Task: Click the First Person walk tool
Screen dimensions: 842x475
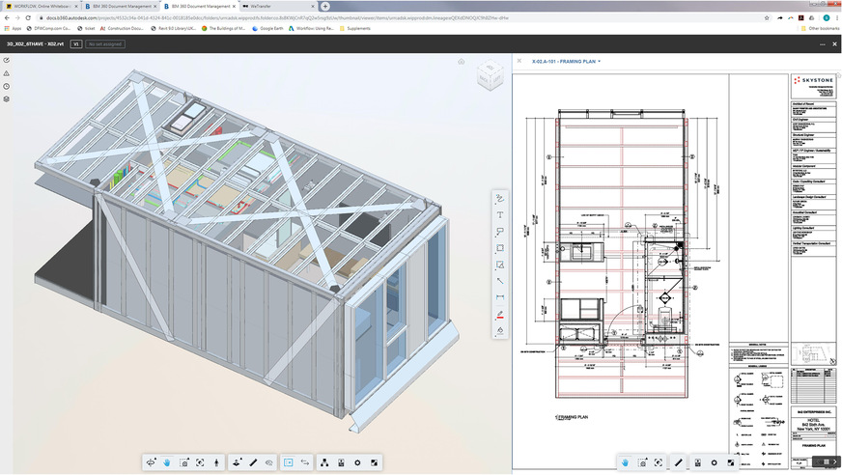Action: [216, 463]
